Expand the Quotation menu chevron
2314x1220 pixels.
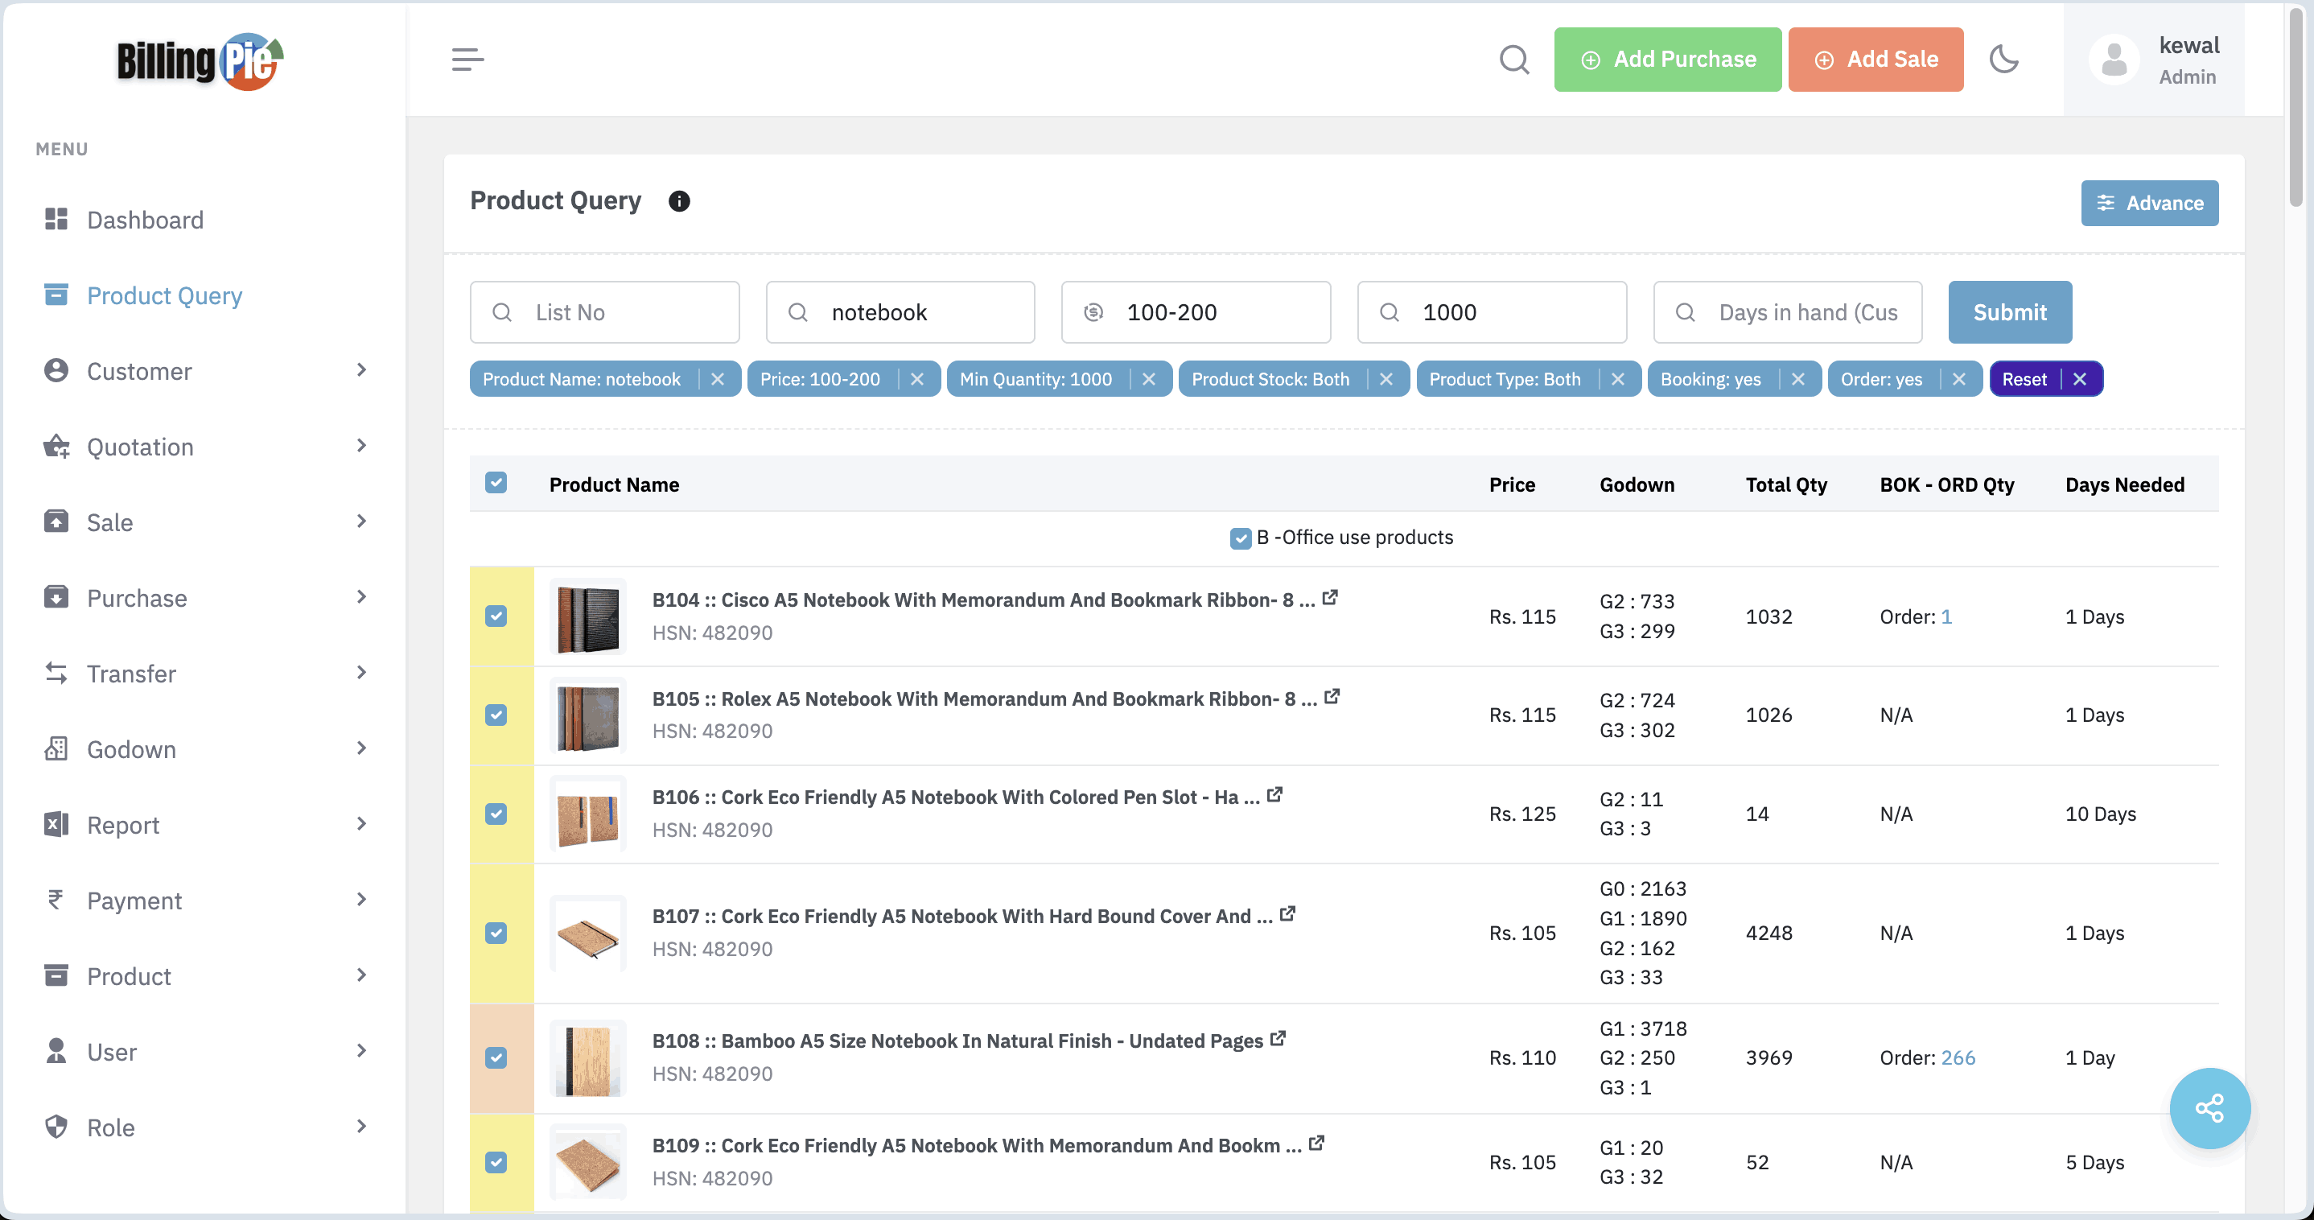coord(361,446)
